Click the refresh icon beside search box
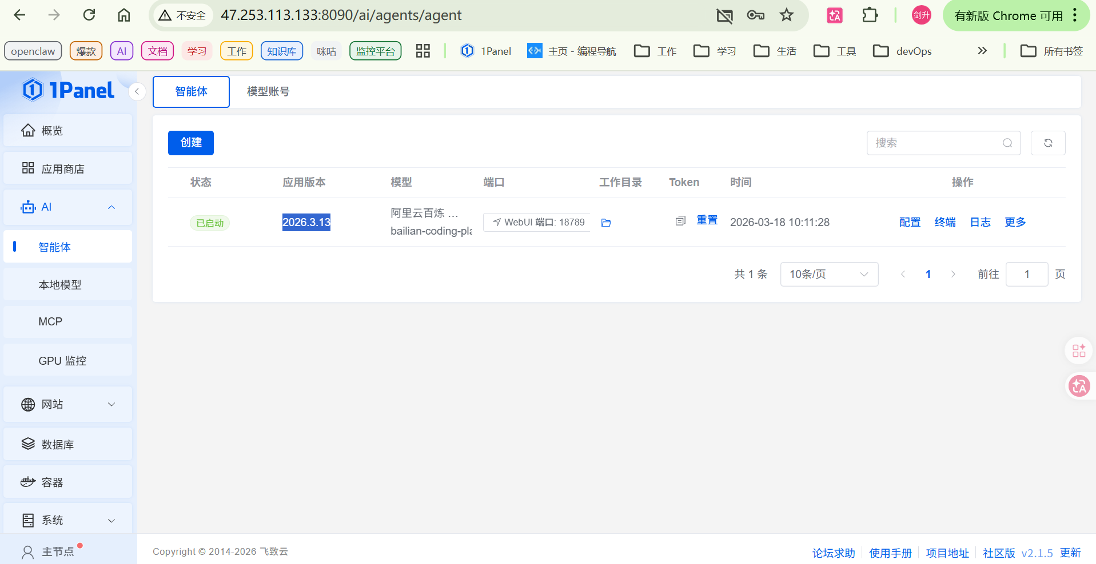The image size is (1096, 564). (1047, 143)
